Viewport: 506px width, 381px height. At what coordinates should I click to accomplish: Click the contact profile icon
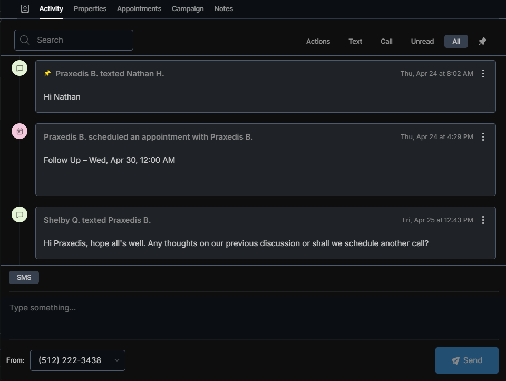[x=25, y=9]
